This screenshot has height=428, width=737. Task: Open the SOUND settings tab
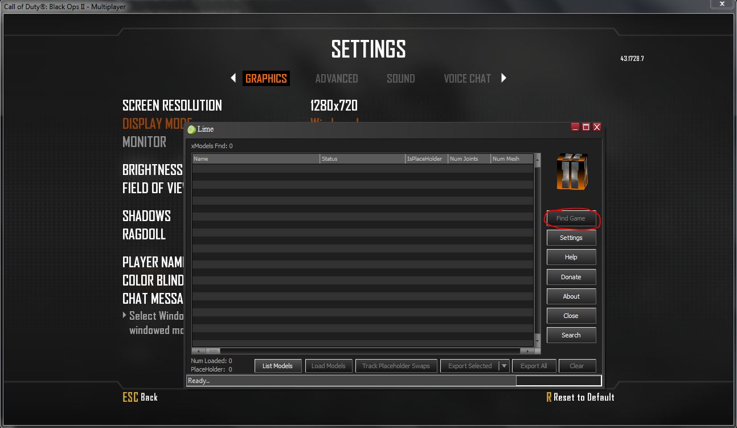[x=400, y=79]
